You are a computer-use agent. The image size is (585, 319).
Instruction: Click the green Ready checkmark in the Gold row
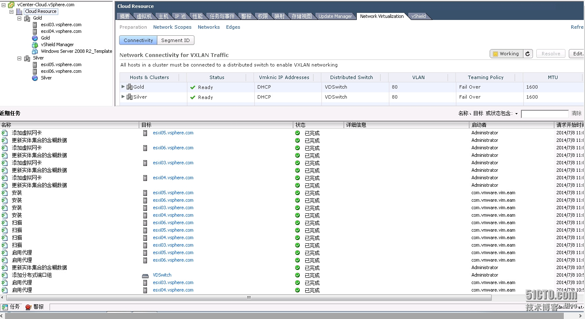point(193,87)
